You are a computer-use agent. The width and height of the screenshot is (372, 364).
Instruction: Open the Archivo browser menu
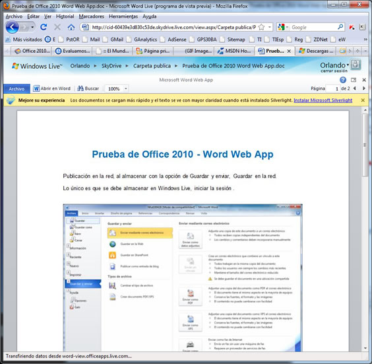tap(14, 17)
